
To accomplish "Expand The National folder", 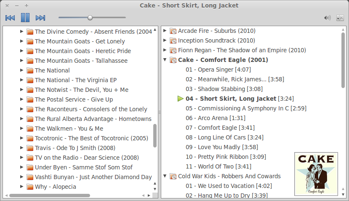I will (x=21, y=70).
